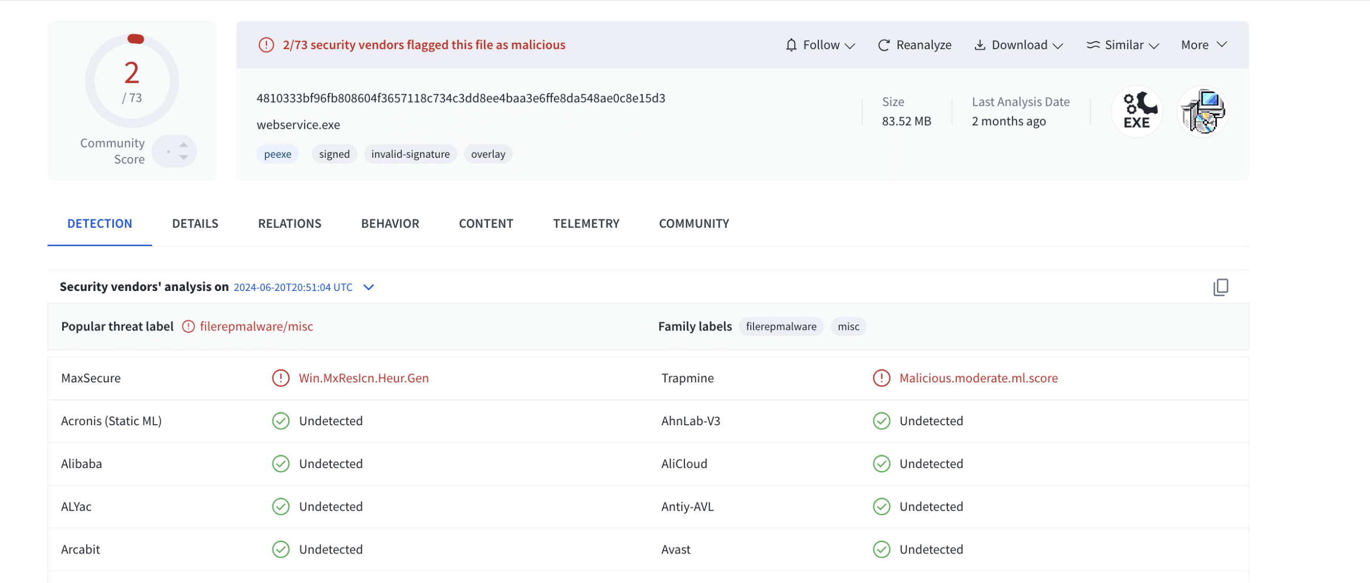Click the red alert icon by MaxSecure result
Image resolution: width=1370 pixels, height=583 pixels.
pos(280,378)
